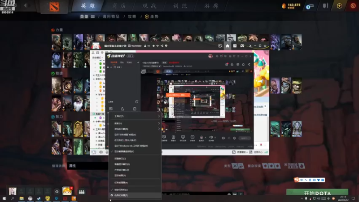Click the green 开始DOTA play button

317,193
